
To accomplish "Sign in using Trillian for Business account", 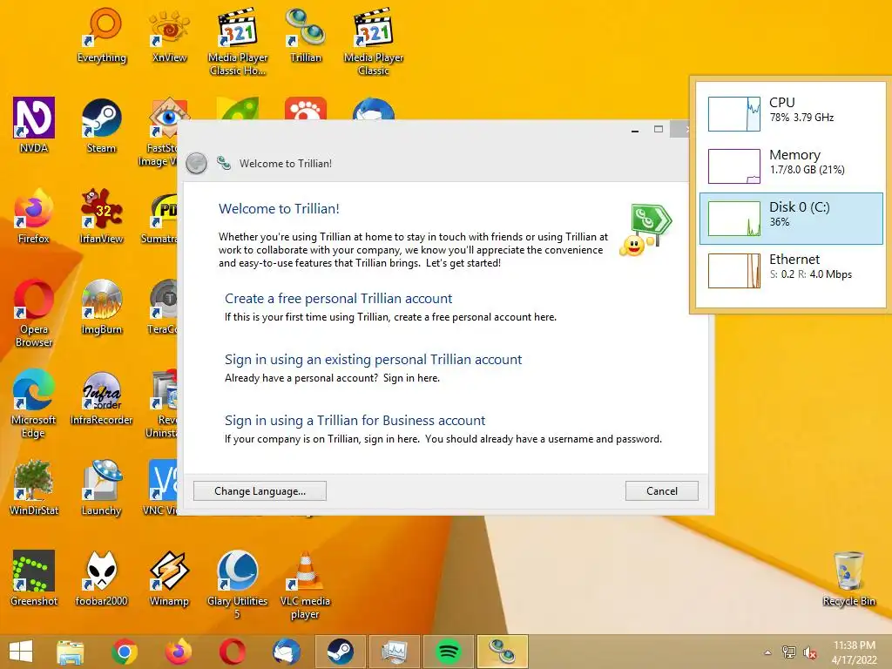I will (x=355, y=420).
